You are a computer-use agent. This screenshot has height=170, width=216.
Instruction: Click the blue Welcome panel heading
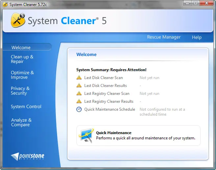pos(86,54)
